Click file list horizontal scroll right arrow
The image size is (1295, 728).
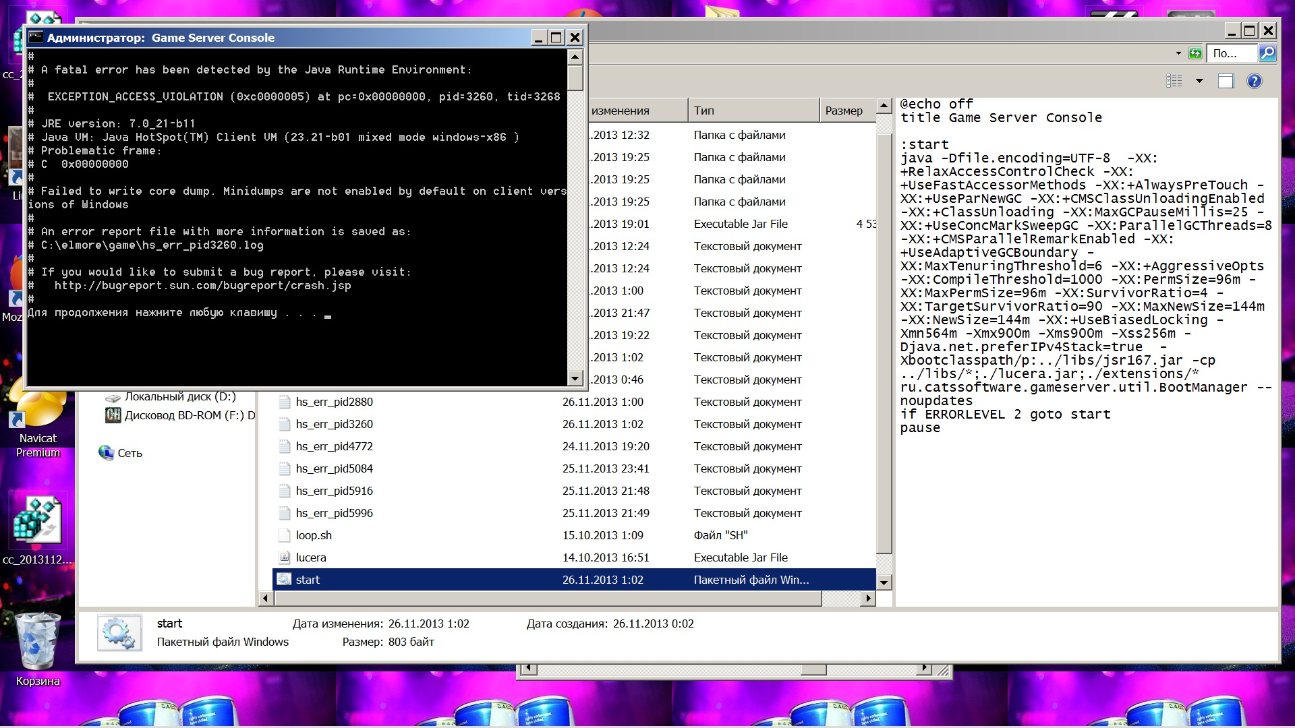(x=868, y=598)
